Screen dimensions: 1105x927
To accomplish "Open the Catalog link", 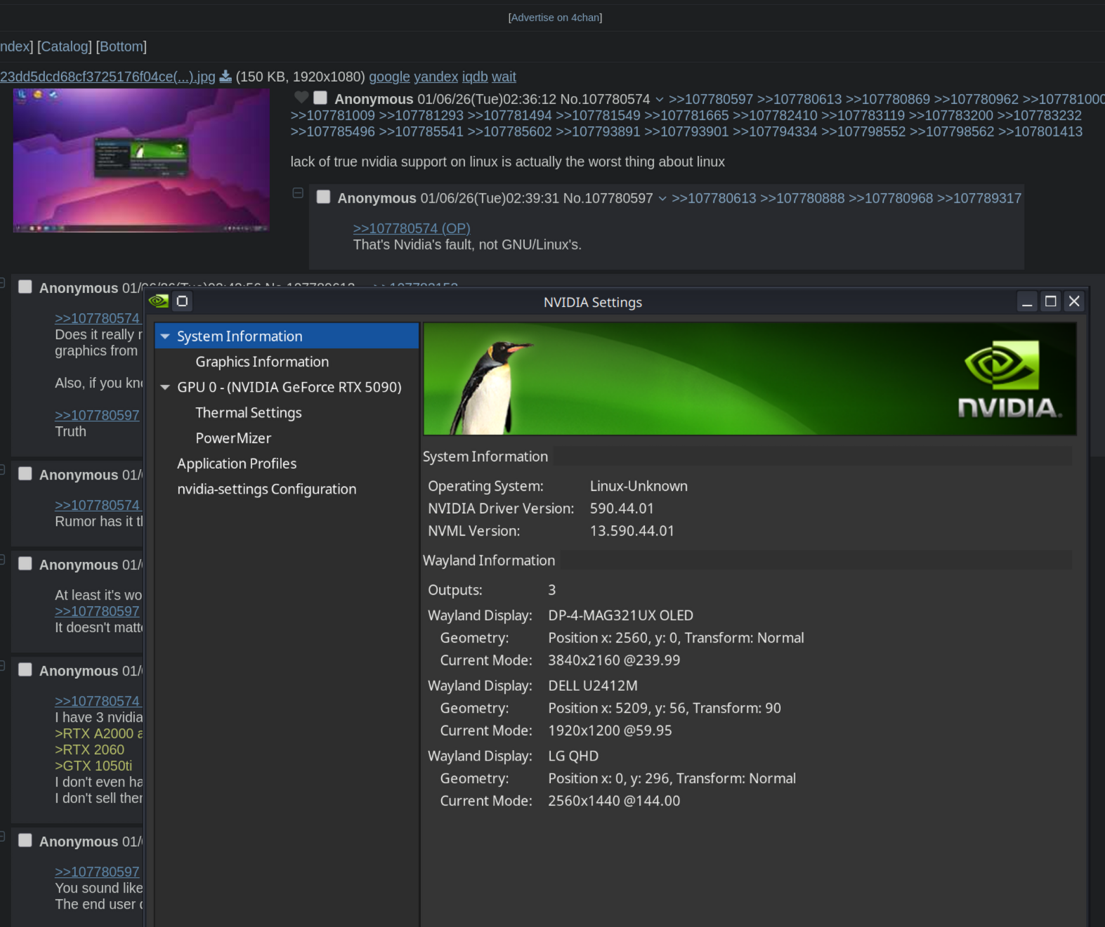I will [x=65, y=46].
